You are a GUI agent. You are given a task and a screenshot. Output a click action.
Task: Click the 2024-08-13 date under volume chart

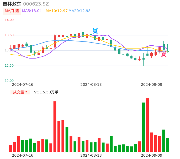(91, 155)
